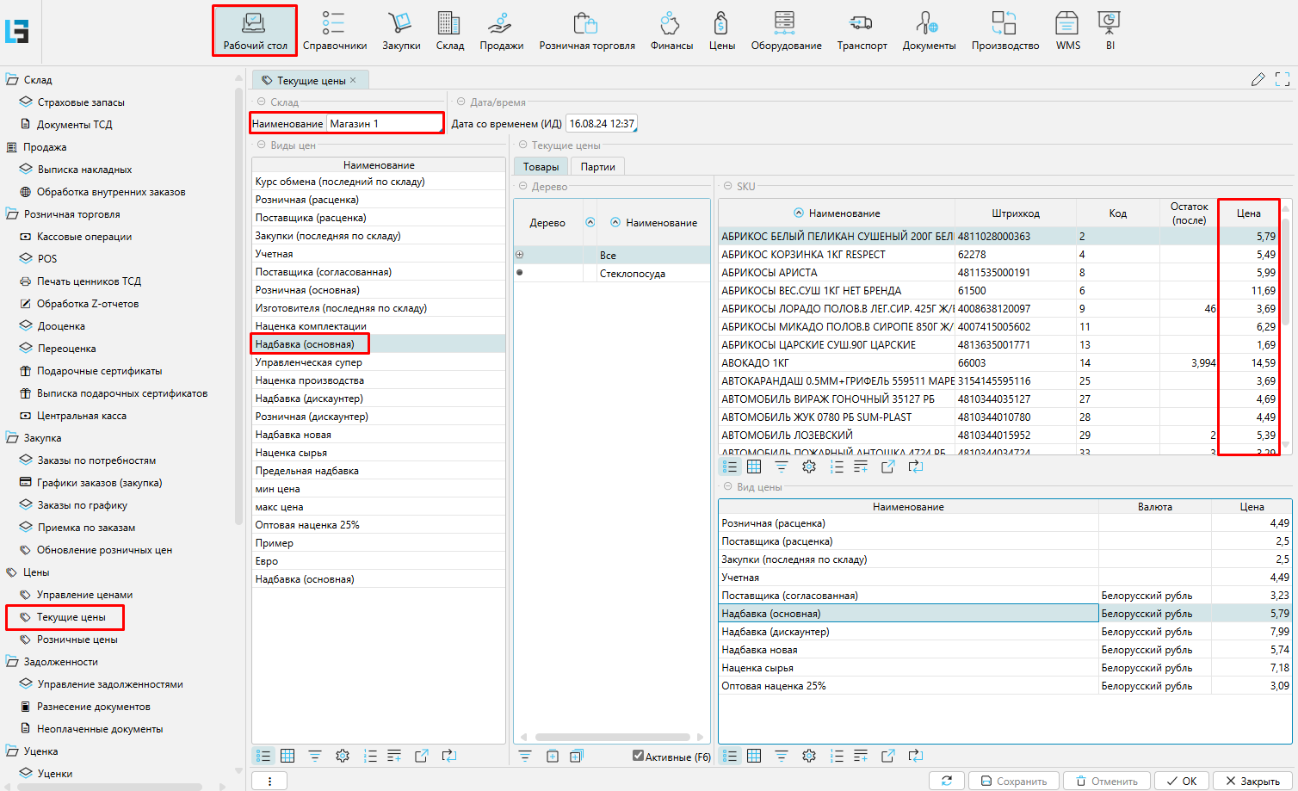1298x791 pixels.
Task: Toggle the Активные (F6) checkbox
Action: [x=638, y=756]
